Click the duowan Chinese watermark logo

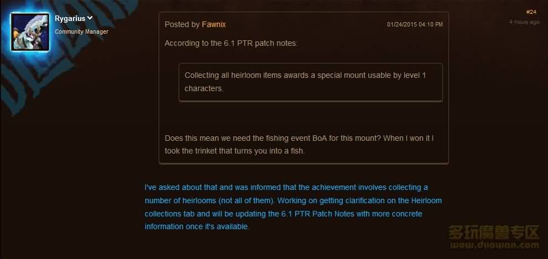493,232
